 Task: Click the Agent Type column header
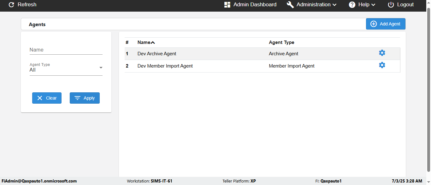point(281,42)
